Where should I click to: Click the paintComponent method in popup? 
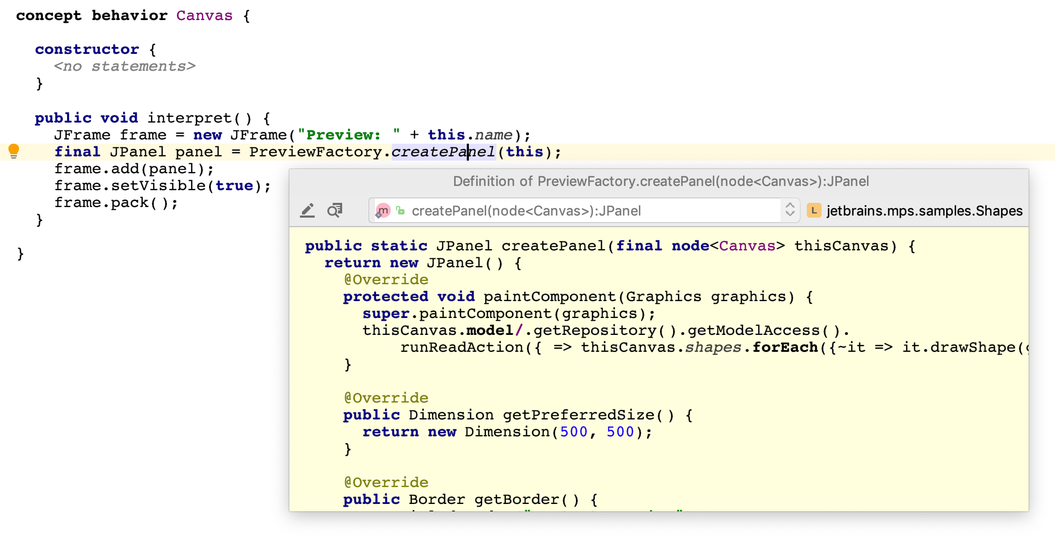coord(549,297)
